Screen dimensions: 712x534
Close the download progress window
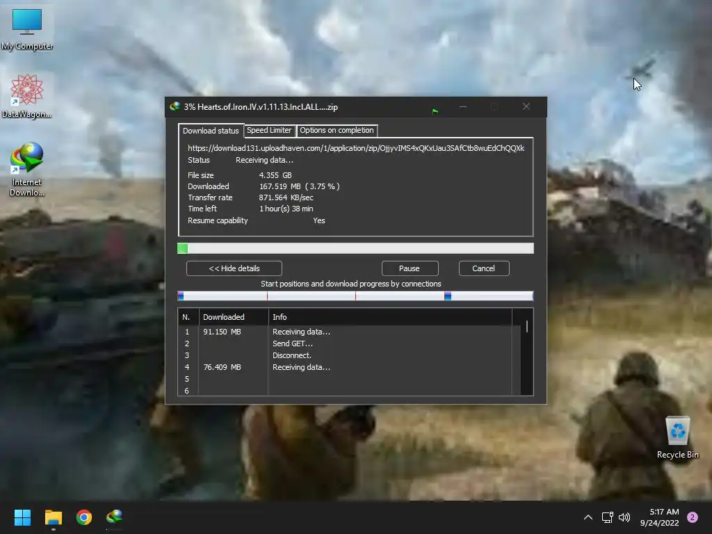click(x=526, y=106)
